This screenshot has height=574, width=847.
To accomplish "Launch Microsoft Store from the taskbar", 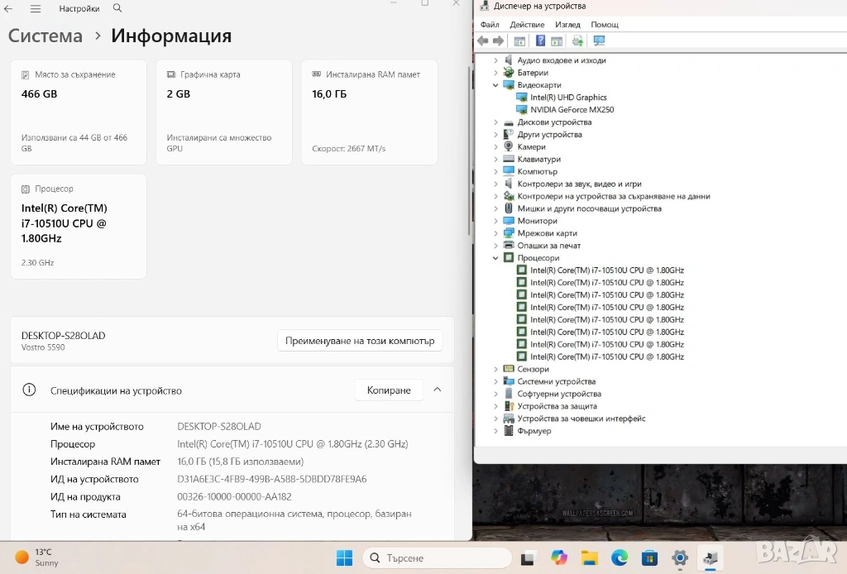I will pyautogui.click(x=649, y=558).
